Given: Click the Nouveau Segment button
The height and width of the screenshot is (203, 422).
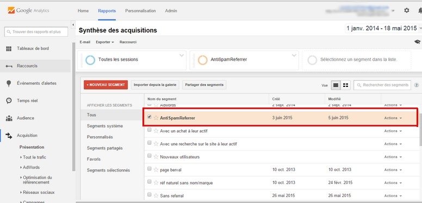Looking at the screenshot, I should tap(105, 85).
